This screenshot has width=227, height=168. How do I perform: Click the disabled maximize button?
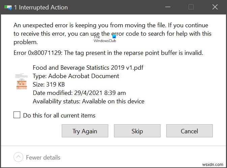191,7
